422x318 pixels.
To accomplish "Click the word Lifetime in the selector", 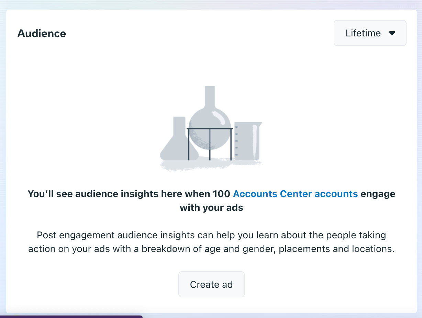I will pos(363,33).
